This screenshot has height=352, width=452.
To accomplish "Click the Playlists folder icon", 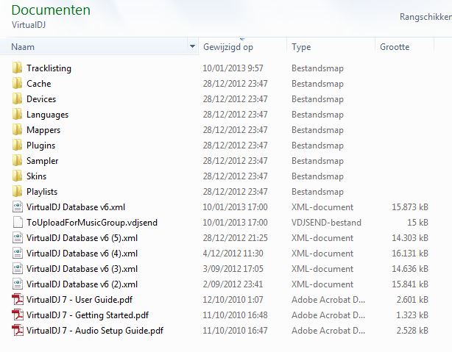I will click(x=17, y=191).
